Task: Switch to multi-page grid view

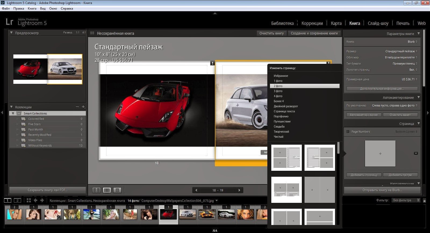Action: (x=96, y=190)
